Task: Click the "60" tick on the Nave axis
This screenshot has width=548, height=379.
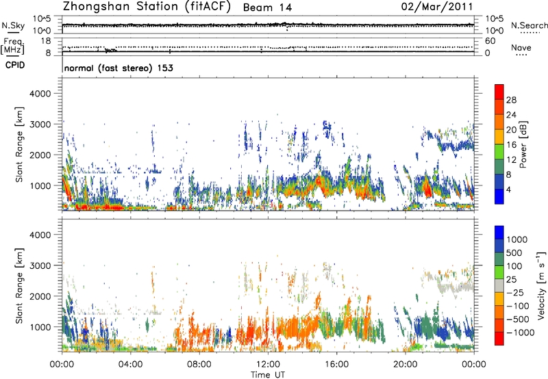Action: (x=490, y=41)
